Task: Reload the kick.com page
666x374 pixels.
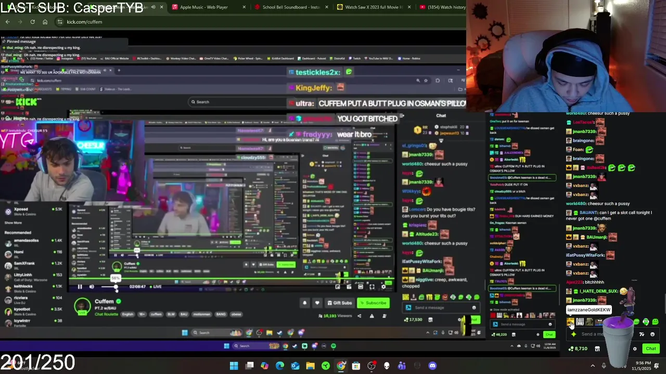Action: (32, 22)
